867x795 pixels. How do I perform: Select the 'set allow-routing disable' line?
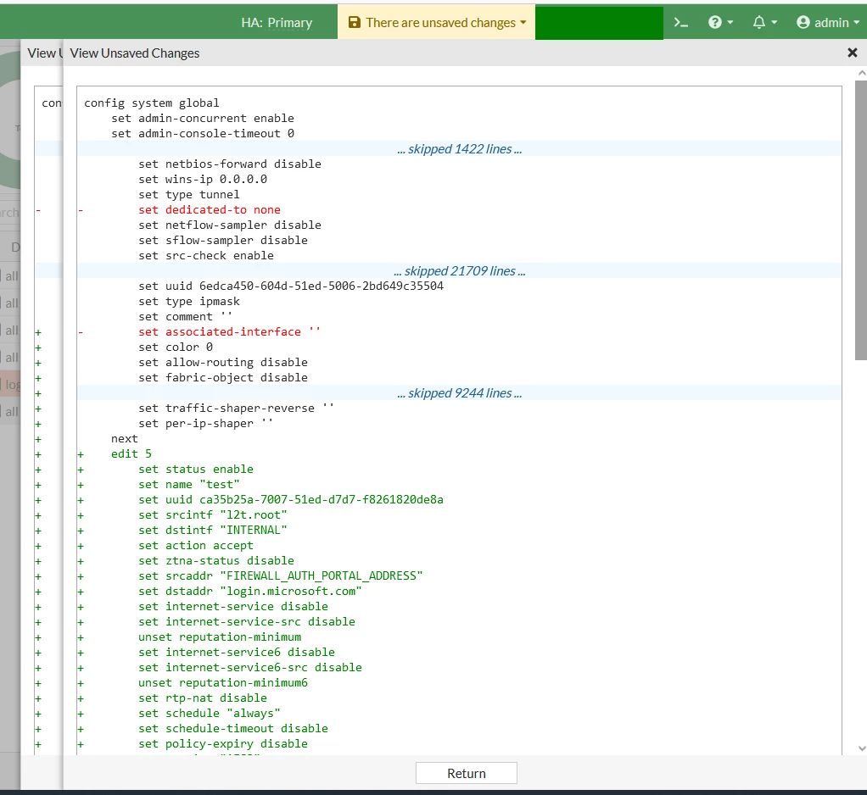(223, 362)
